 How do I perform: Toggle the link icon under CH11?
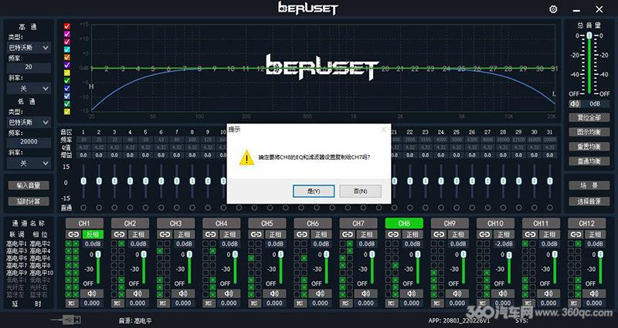coord(531,235)
